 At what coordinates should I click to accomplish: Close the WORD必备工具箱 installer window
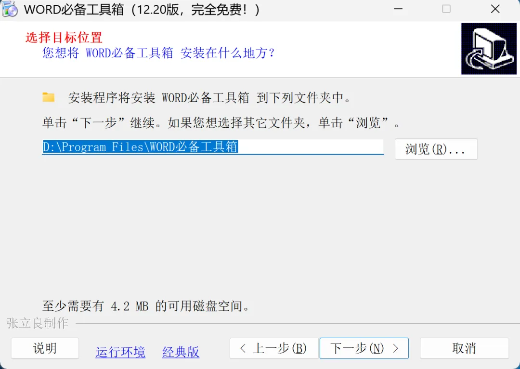click(x=495, y=9)
